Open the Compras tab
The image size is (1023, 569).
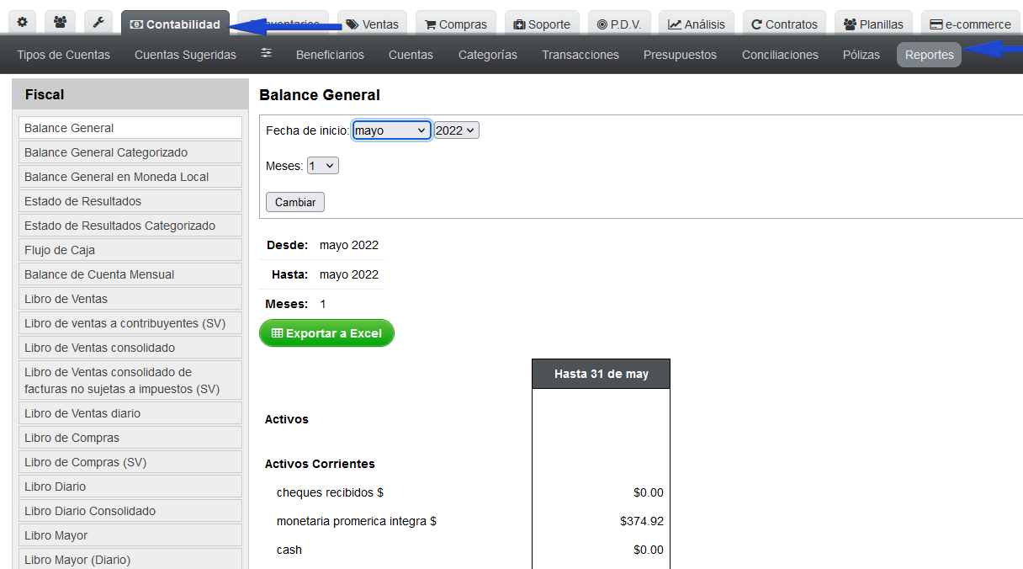tap(456, 24)
